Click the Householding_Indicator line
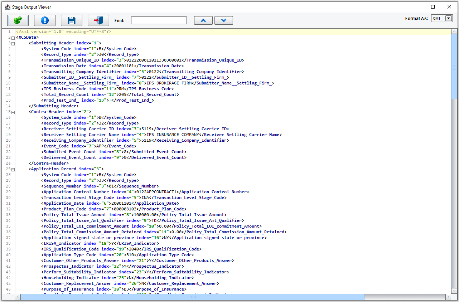The image size is (459, 302). tap(117, 278)
